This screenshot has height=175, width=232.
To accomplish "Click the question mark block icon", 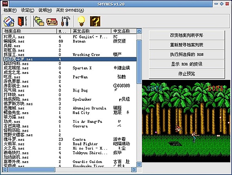I will tap(95, 21).
